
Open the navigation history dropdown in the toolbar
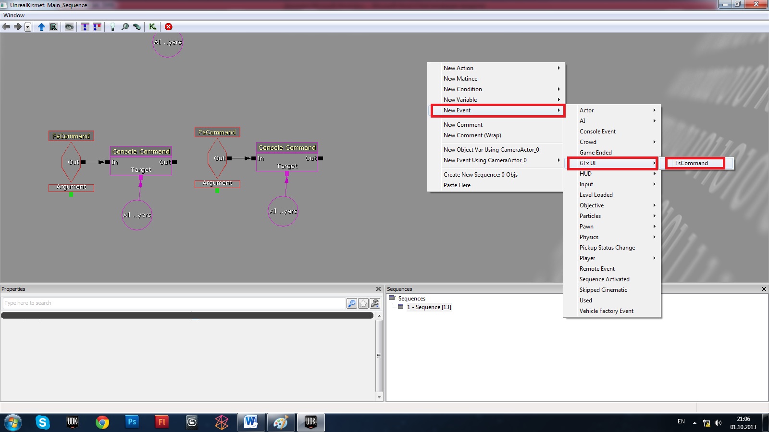click(28, 27)
